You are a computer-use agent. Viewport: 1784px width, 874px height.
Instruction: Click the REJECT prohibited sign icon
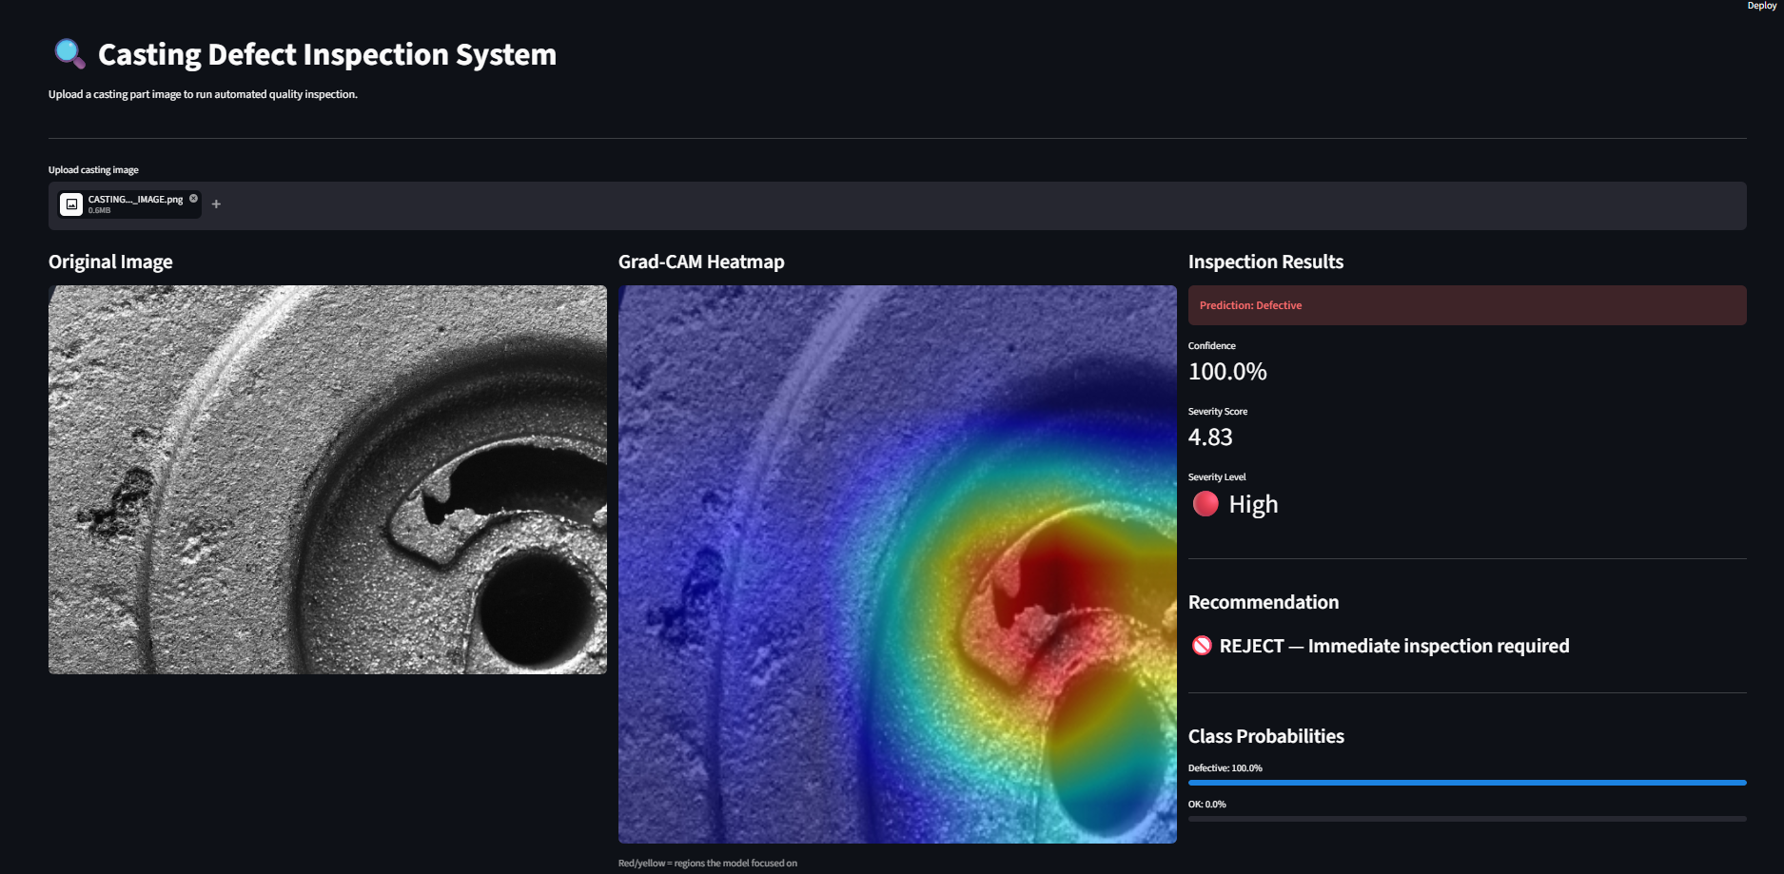[x=1202, y=646]
